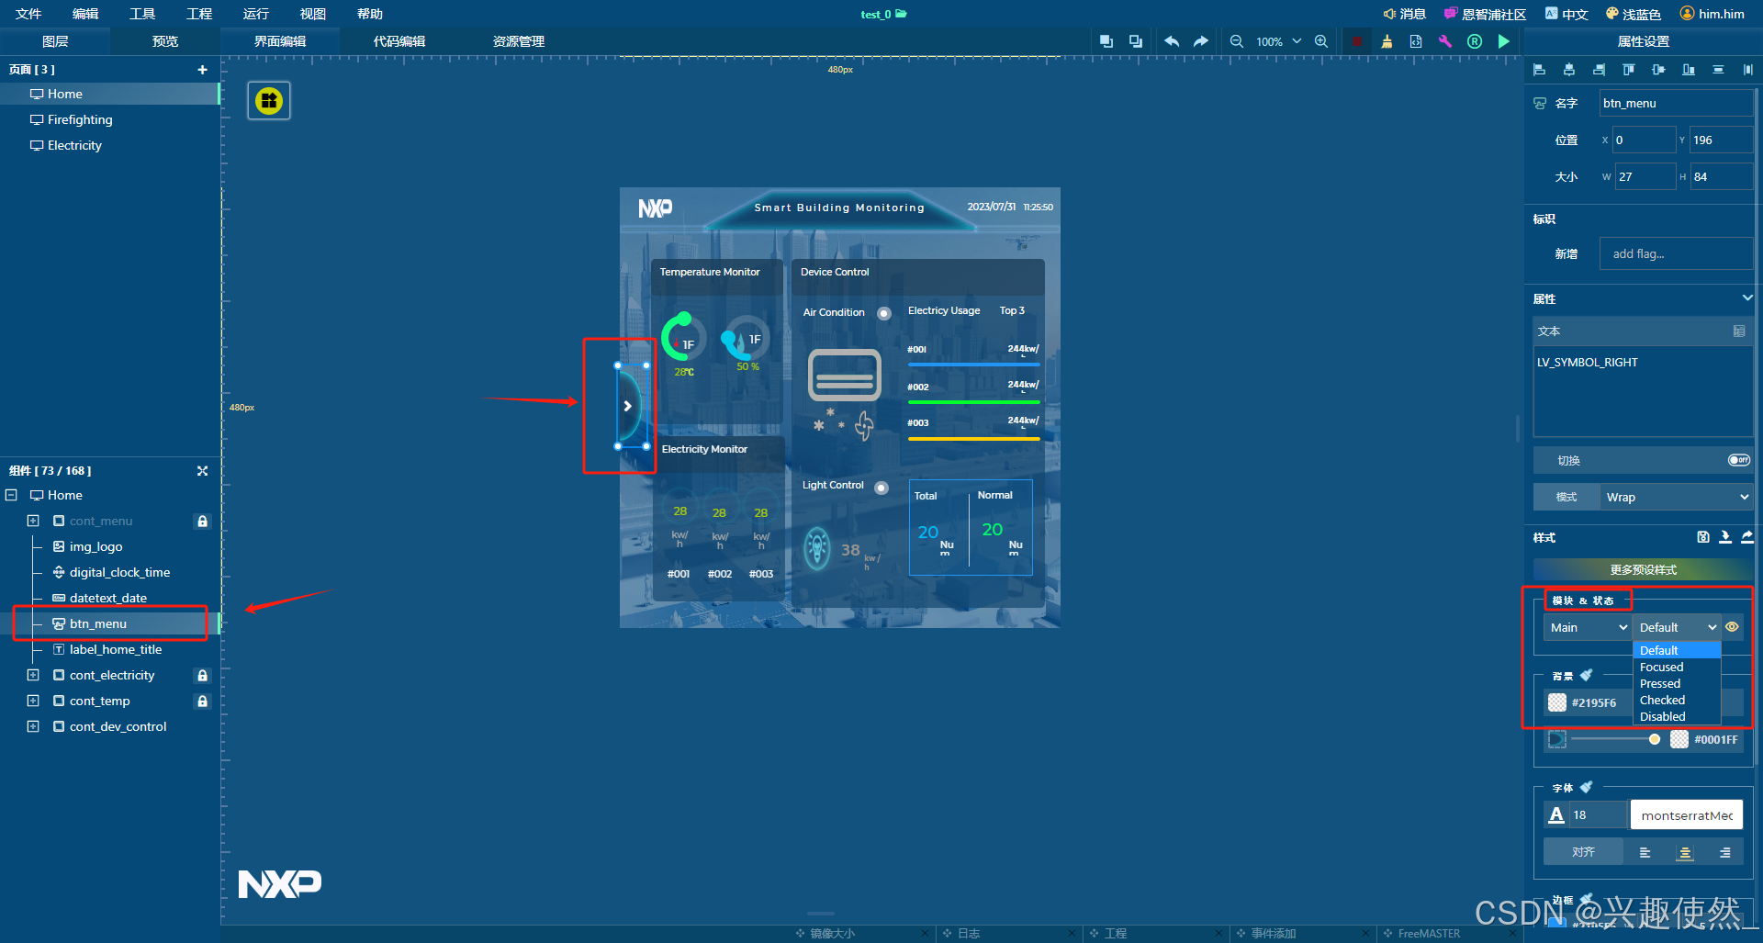Click the align top icon
1763x943 pixels.
[x=1629, y=70]
